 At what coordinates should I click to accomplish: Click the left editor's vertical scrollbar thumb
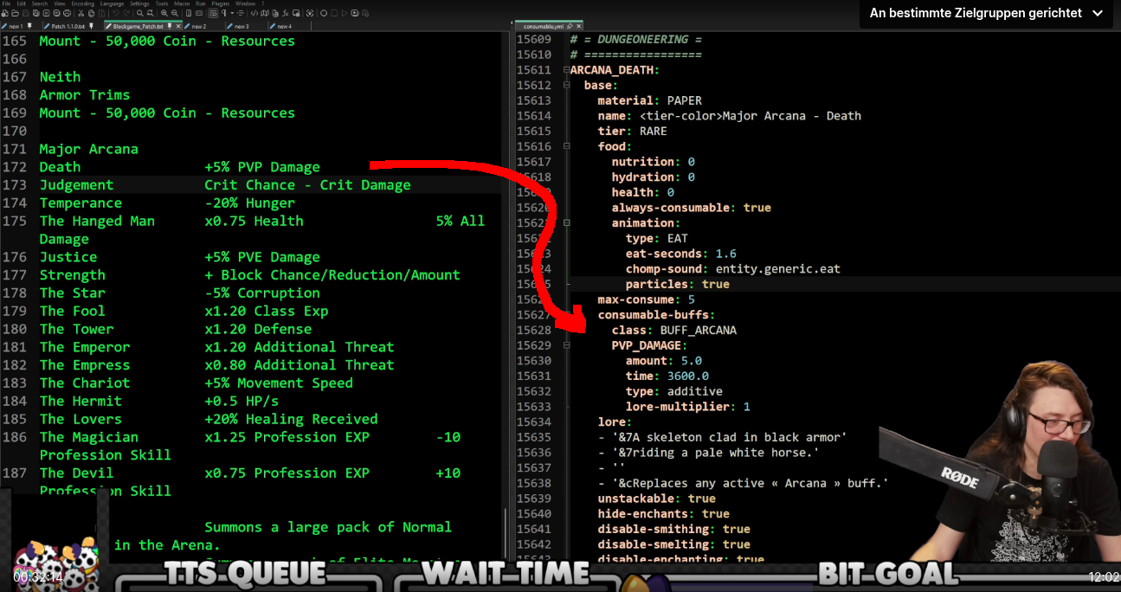point(506,533)
